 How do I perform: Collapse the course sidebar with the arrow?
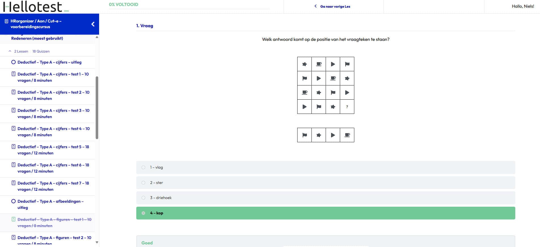pyautogui.click(x=93, y=24)
